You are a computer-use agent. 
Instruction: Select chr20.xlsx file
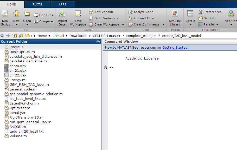click(18, 66)
